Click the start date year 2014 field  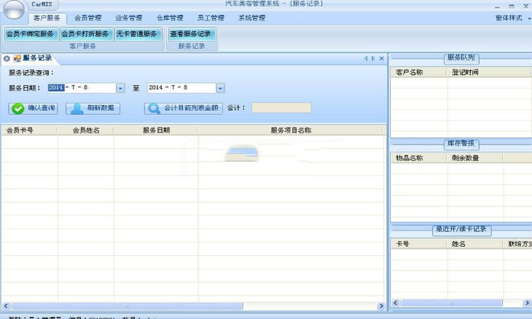[x=56, y=87]
